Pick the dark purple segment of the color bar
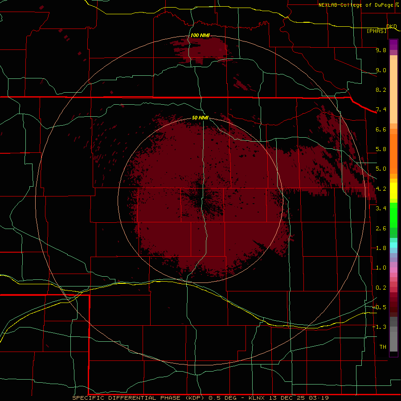The height and width of the screenshot is (401, 401). pyautogui.click(x=393, y=45)
